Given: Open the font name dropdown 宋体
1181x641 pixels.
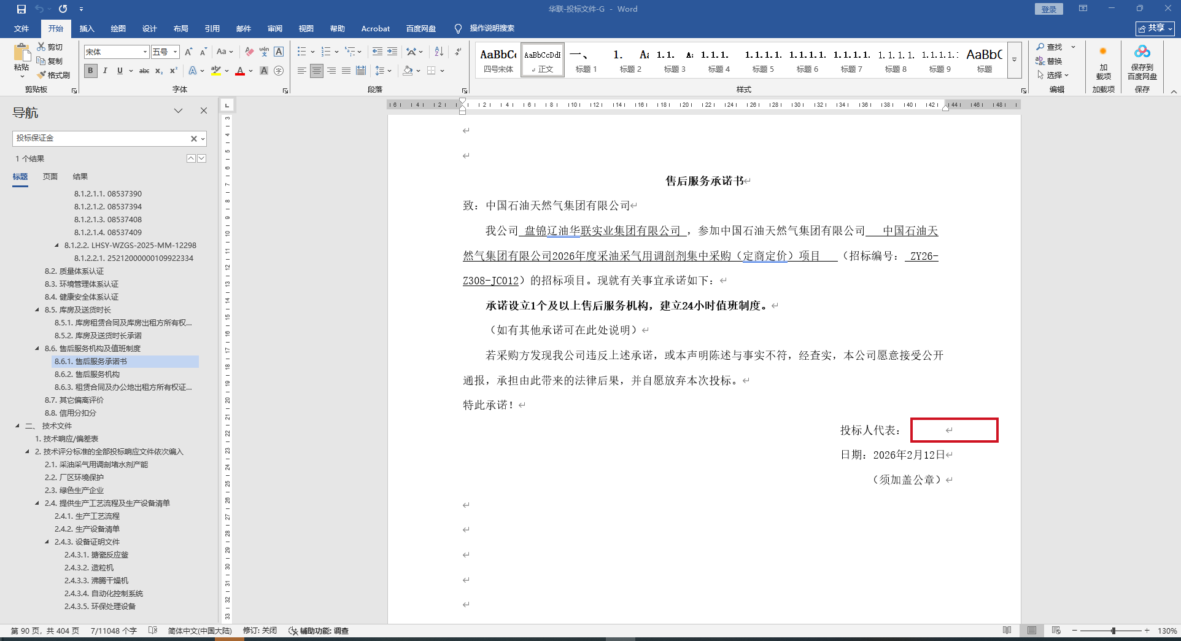Looking at the screenshot, I should coord(145,52).
